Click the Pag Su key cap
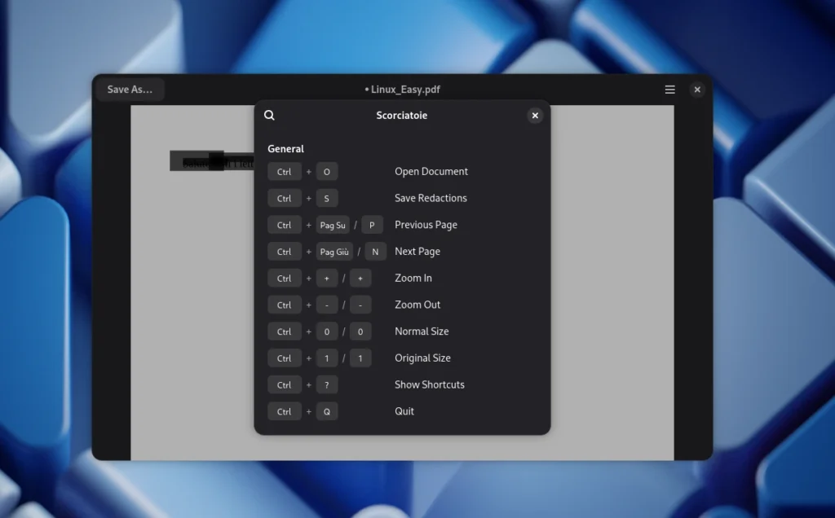835x518 pixels. [333, 226]
